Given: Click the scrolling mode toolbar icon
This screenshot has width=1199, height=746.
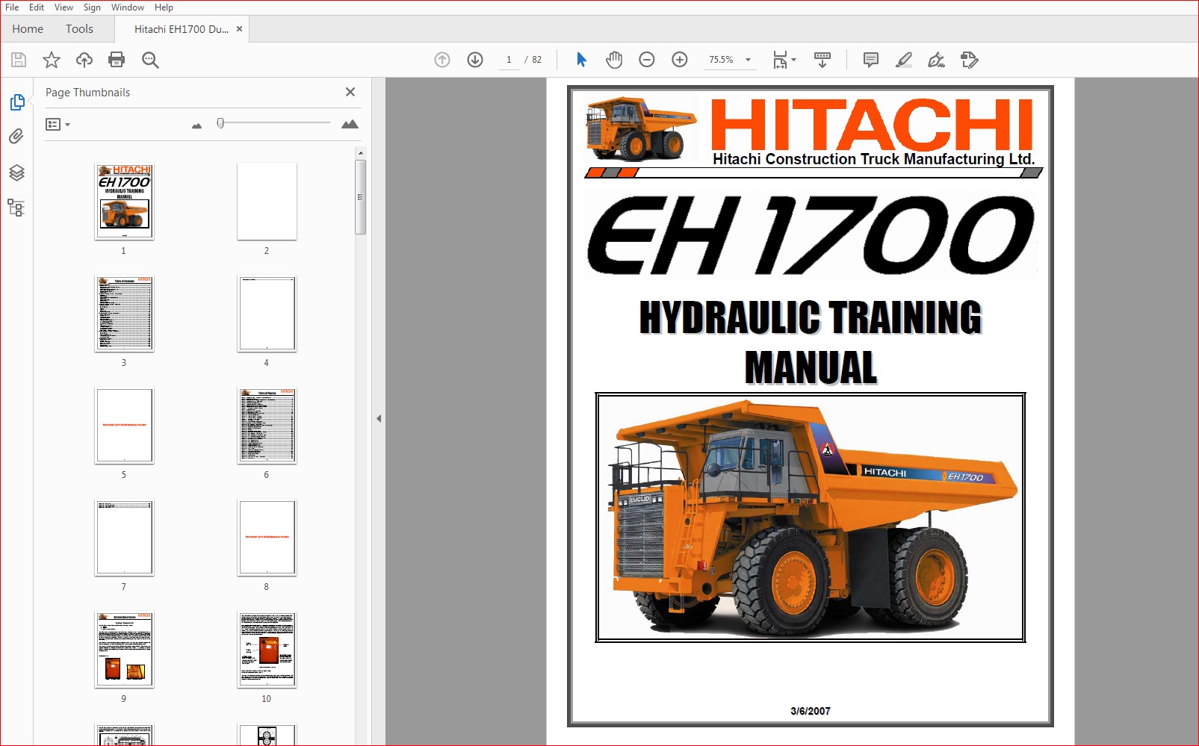Looking at the screenshot, I should coord(822,60).
